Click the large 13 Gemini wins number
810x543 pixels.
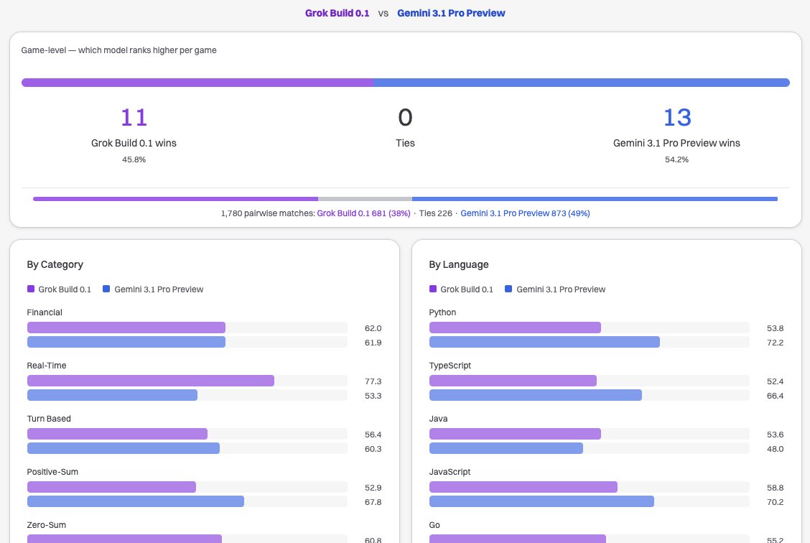676,117
